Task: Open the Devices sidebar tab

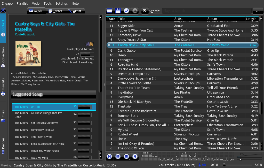Action: 3,146
